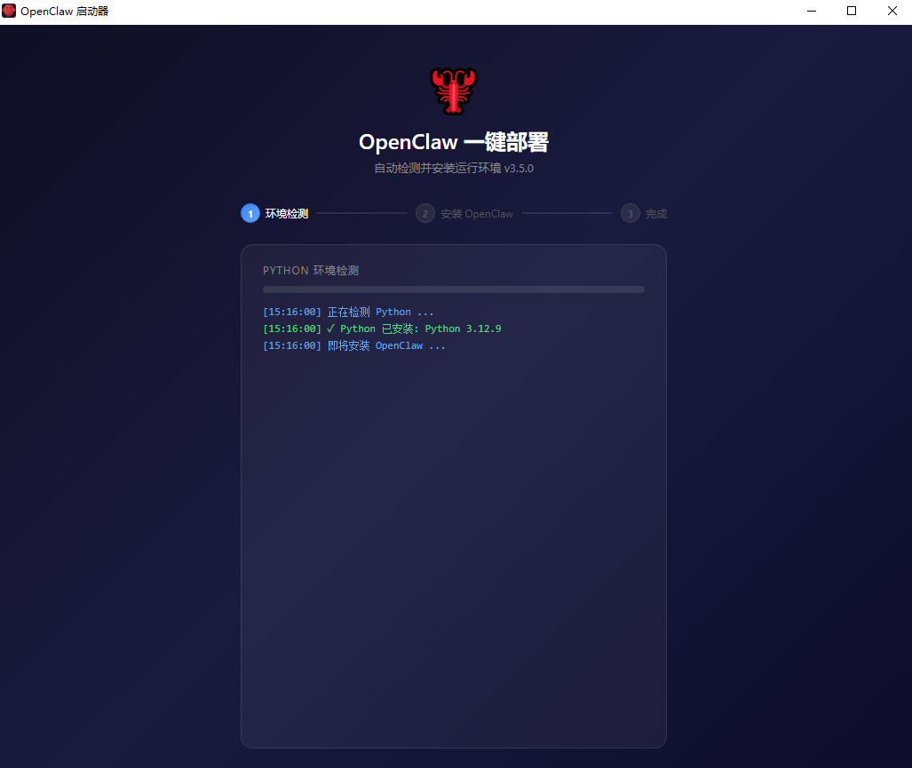Click the 安装 OpenClaw step label
Screen dimensions: 912x768
click(x=477, y=214)
